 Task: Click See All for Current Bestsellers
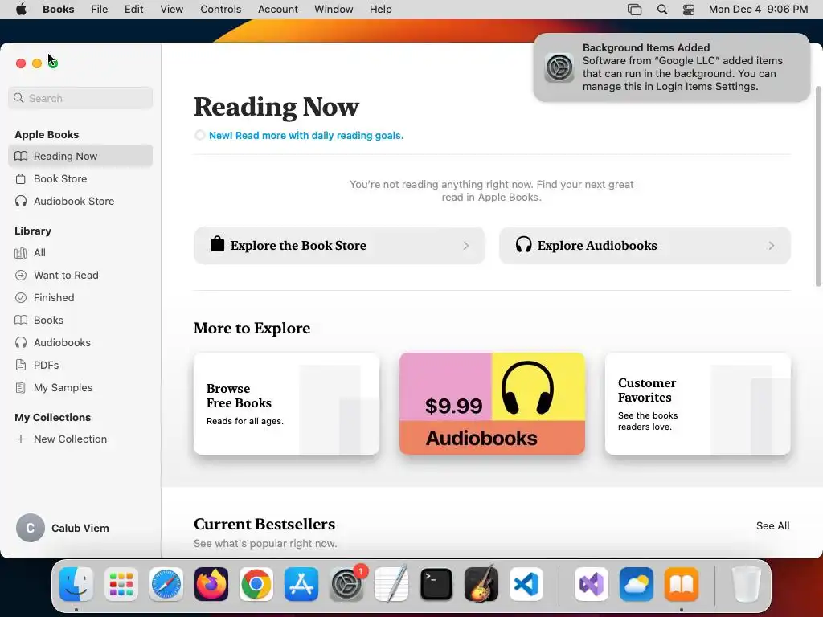click(x=772, y=525)
